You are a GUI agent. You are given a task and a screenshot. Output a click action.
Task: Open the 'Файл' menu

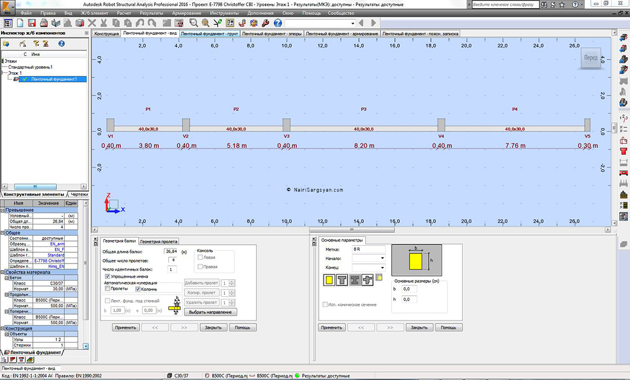26,13
